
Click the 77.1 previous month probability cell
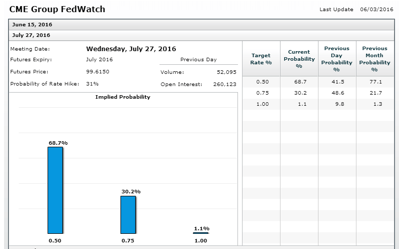coord(376,82)
